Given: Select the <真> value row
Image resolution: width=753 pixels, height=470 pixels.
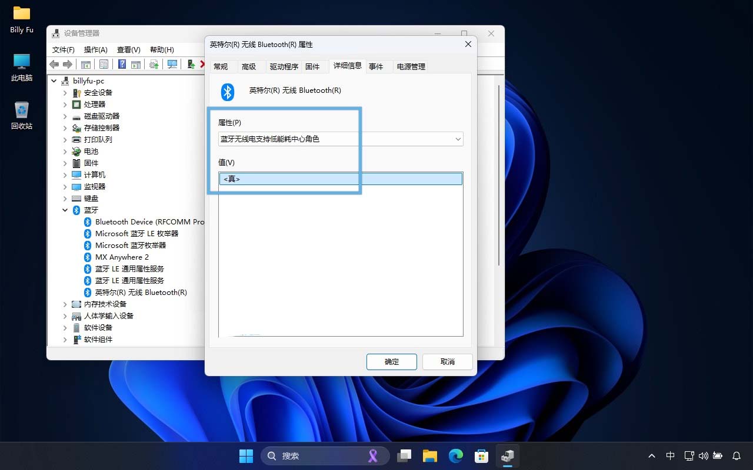Looking at the screenshot, I should pyautogui.click(x=341, y=179).
